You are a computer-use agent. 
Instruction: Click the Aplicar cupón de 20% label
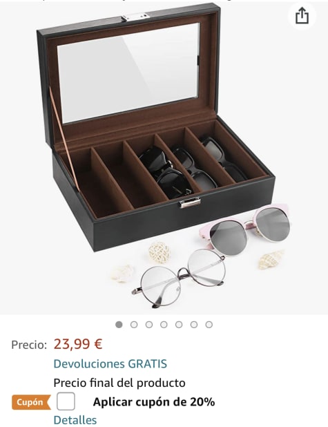click(154, 402)
